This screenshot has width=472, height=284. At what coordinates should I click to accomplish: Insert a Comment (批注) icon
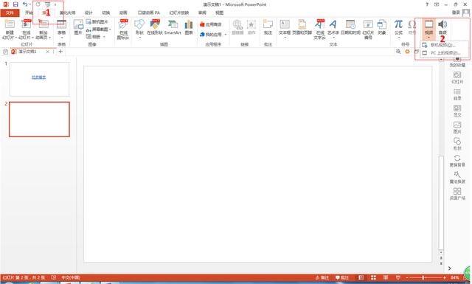(268, 27)
